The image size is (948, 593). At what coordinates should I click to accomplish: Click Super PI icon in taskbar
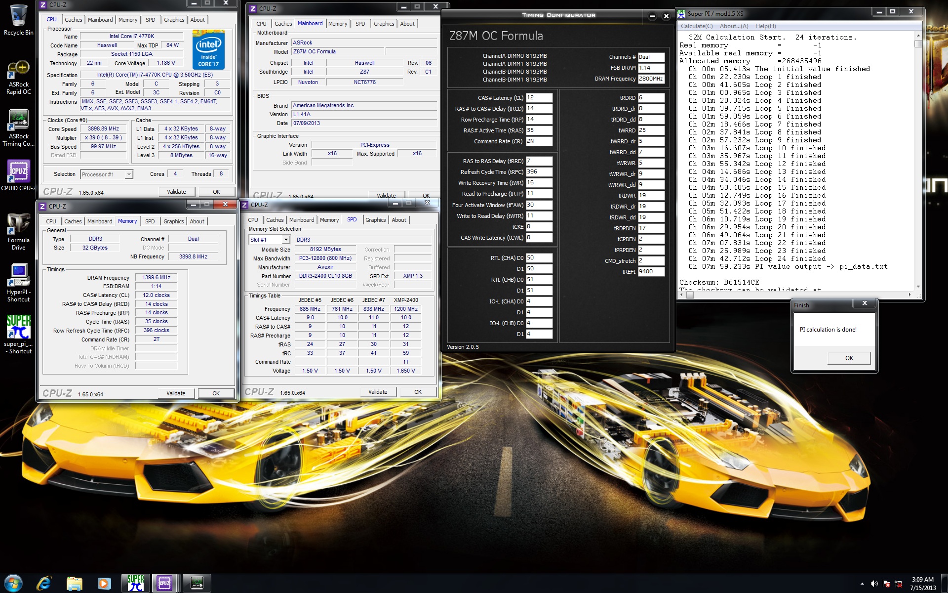pos(135,583)
